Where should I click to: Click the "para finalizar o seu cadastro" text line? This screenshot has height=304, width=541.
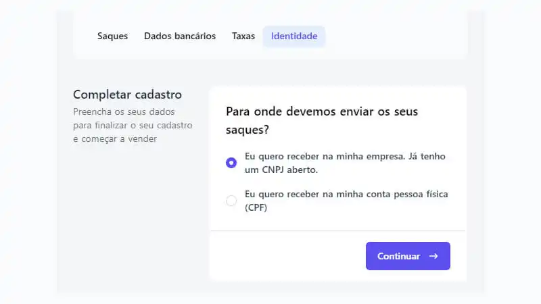[133, 125]
